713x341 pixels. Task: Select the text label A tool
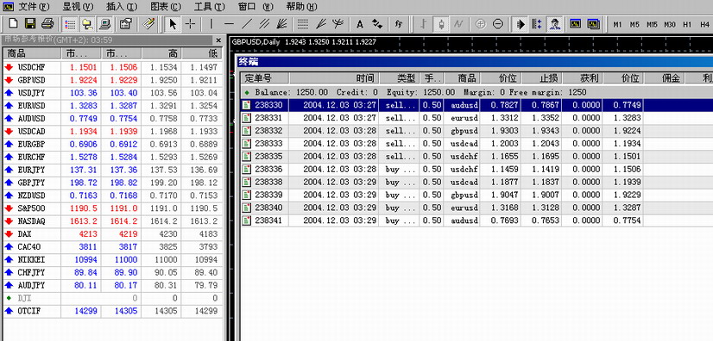(x=360, y=24)
